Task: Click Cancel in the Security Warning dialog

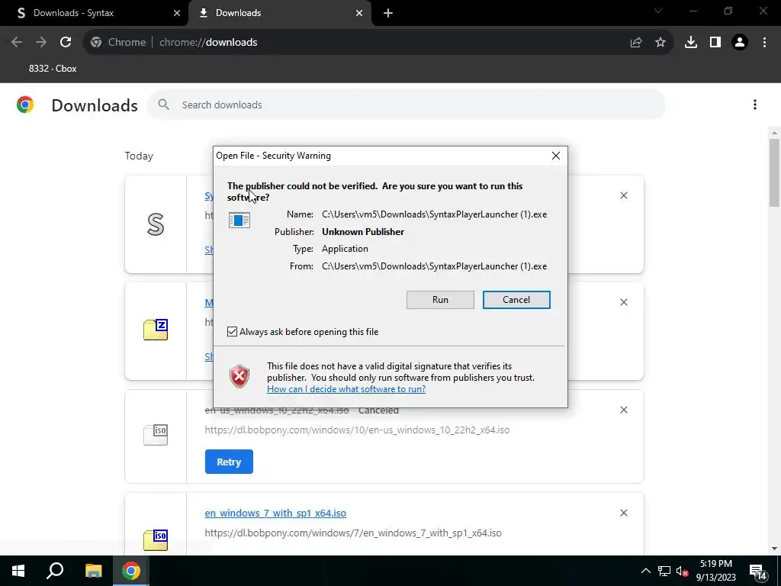Action: point(516,299)
